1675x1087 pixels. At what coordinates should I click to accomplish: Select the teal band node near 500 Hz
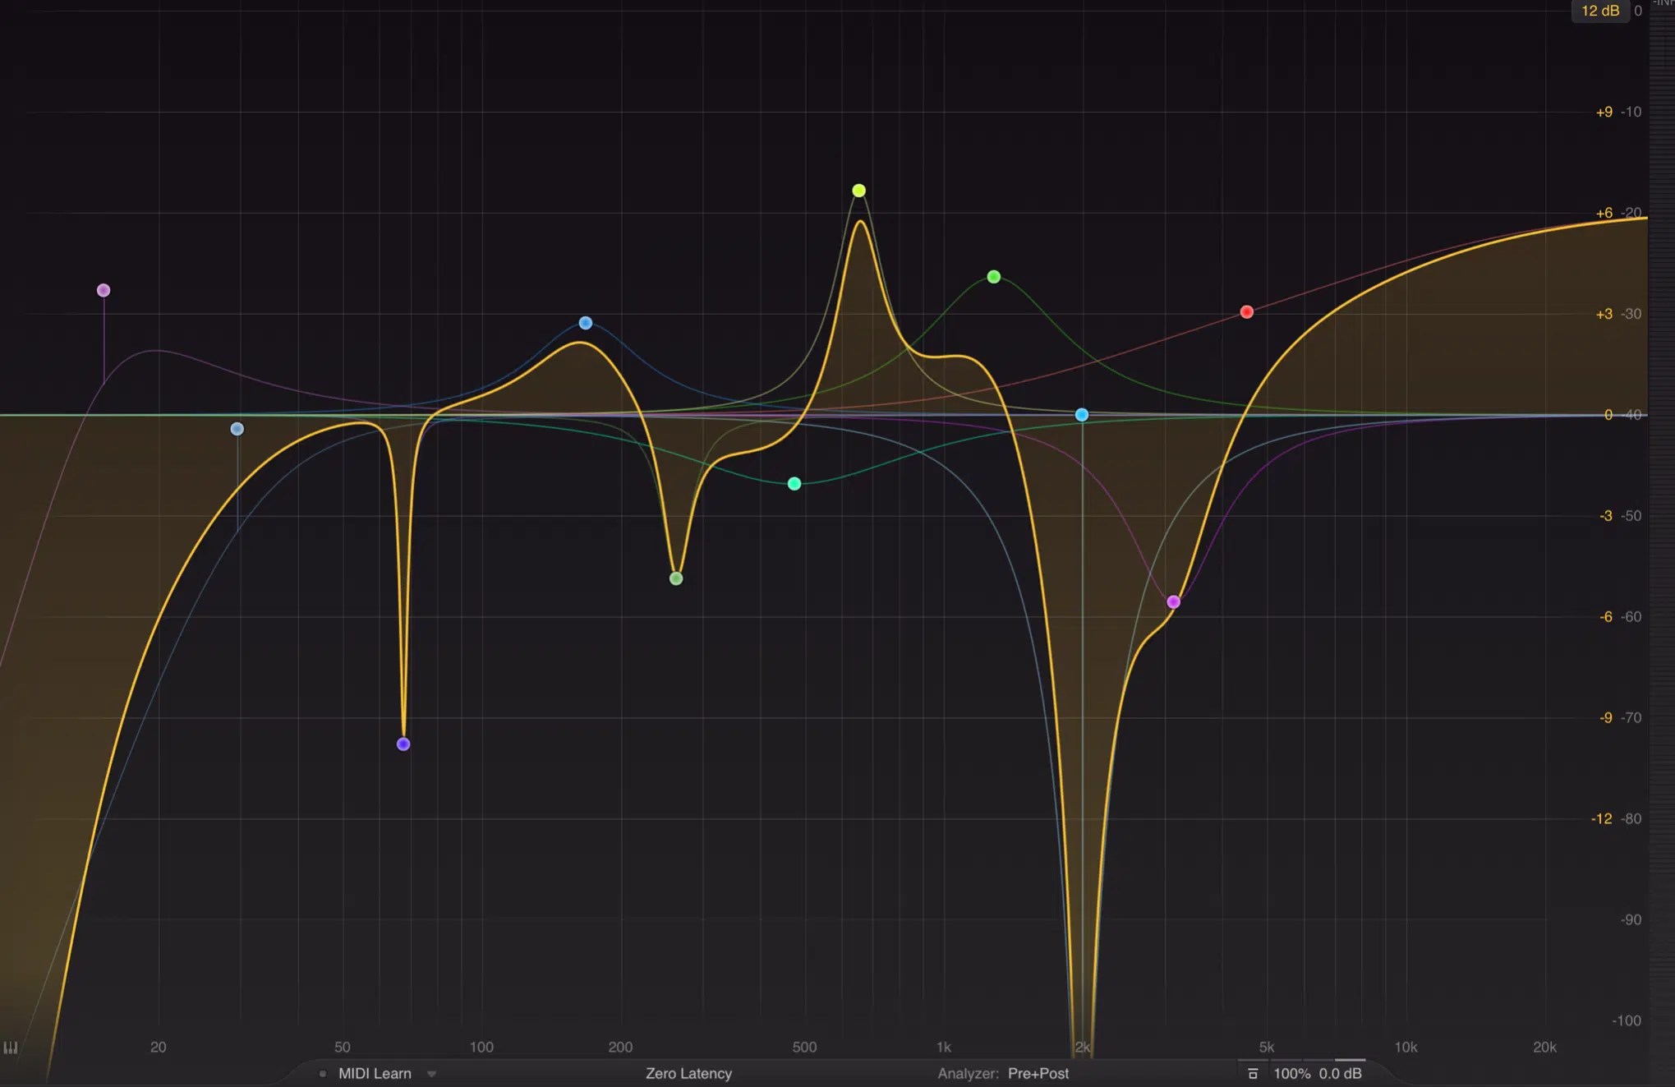pos(794,484)
